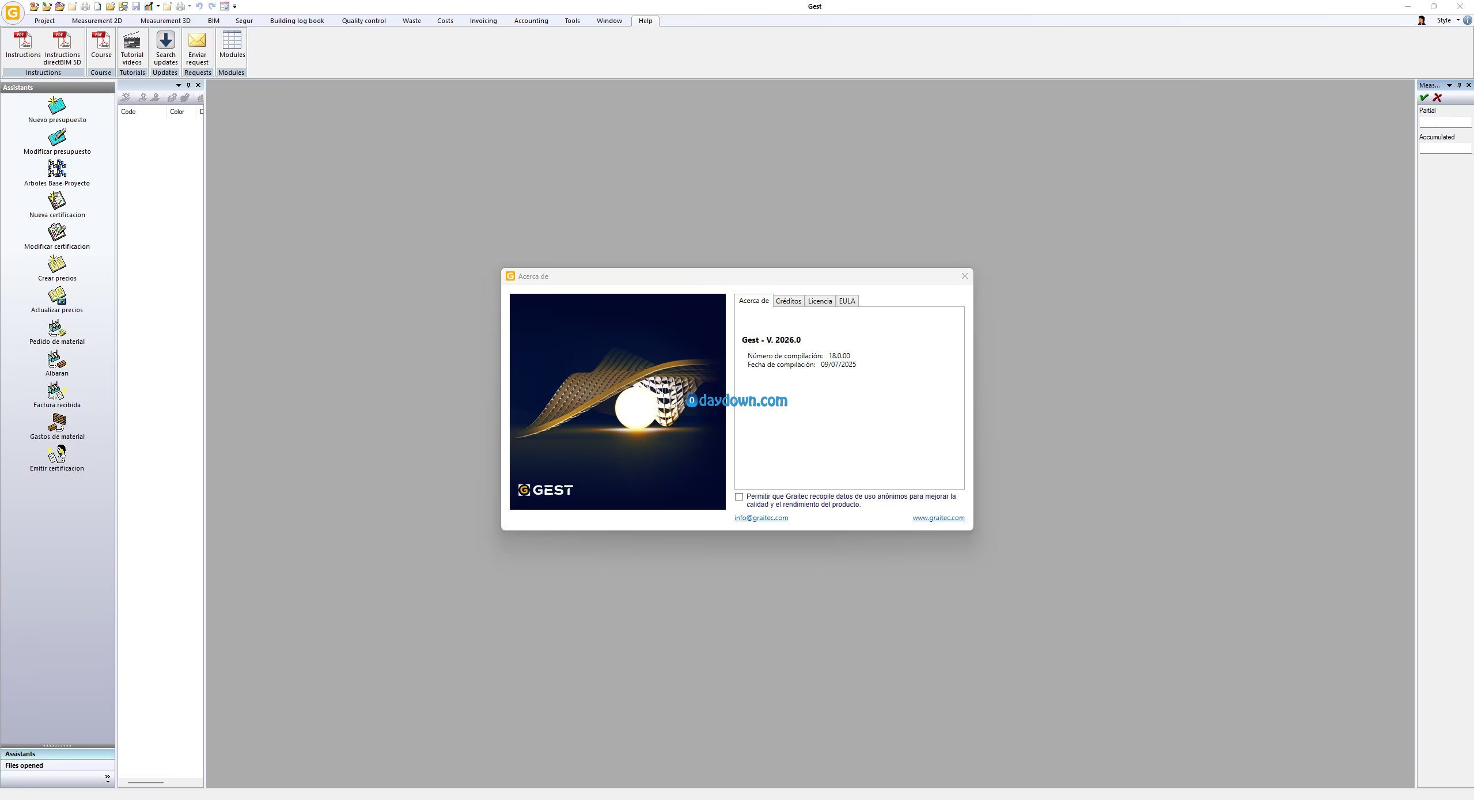Image resolution: width=1474 pixels, height=800 pixels.
Task: Pin the Code/Color panel
Action: pos(188,85)
